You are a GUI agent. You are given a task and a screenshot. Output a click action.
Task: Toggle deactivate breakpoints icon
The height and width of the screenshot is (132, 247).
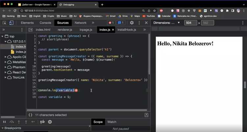[42, 122]
